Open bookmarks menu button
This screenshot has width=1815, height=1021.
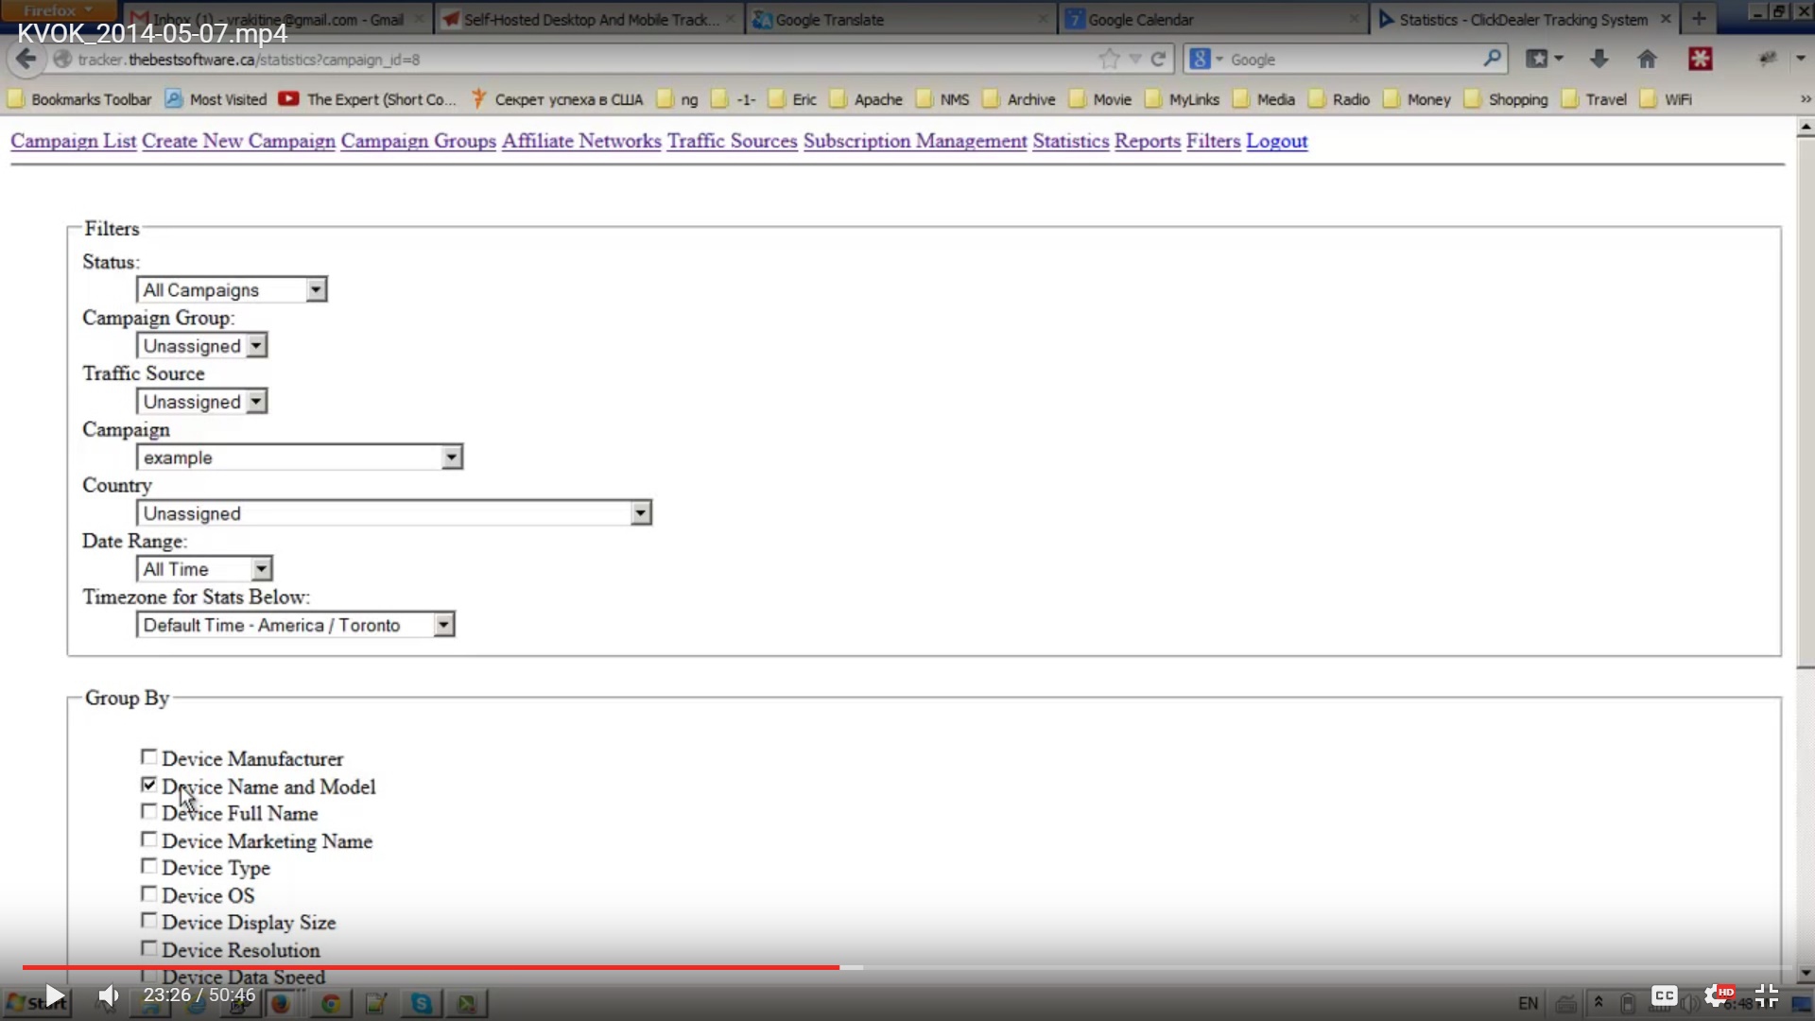(x=1545, y=59)
